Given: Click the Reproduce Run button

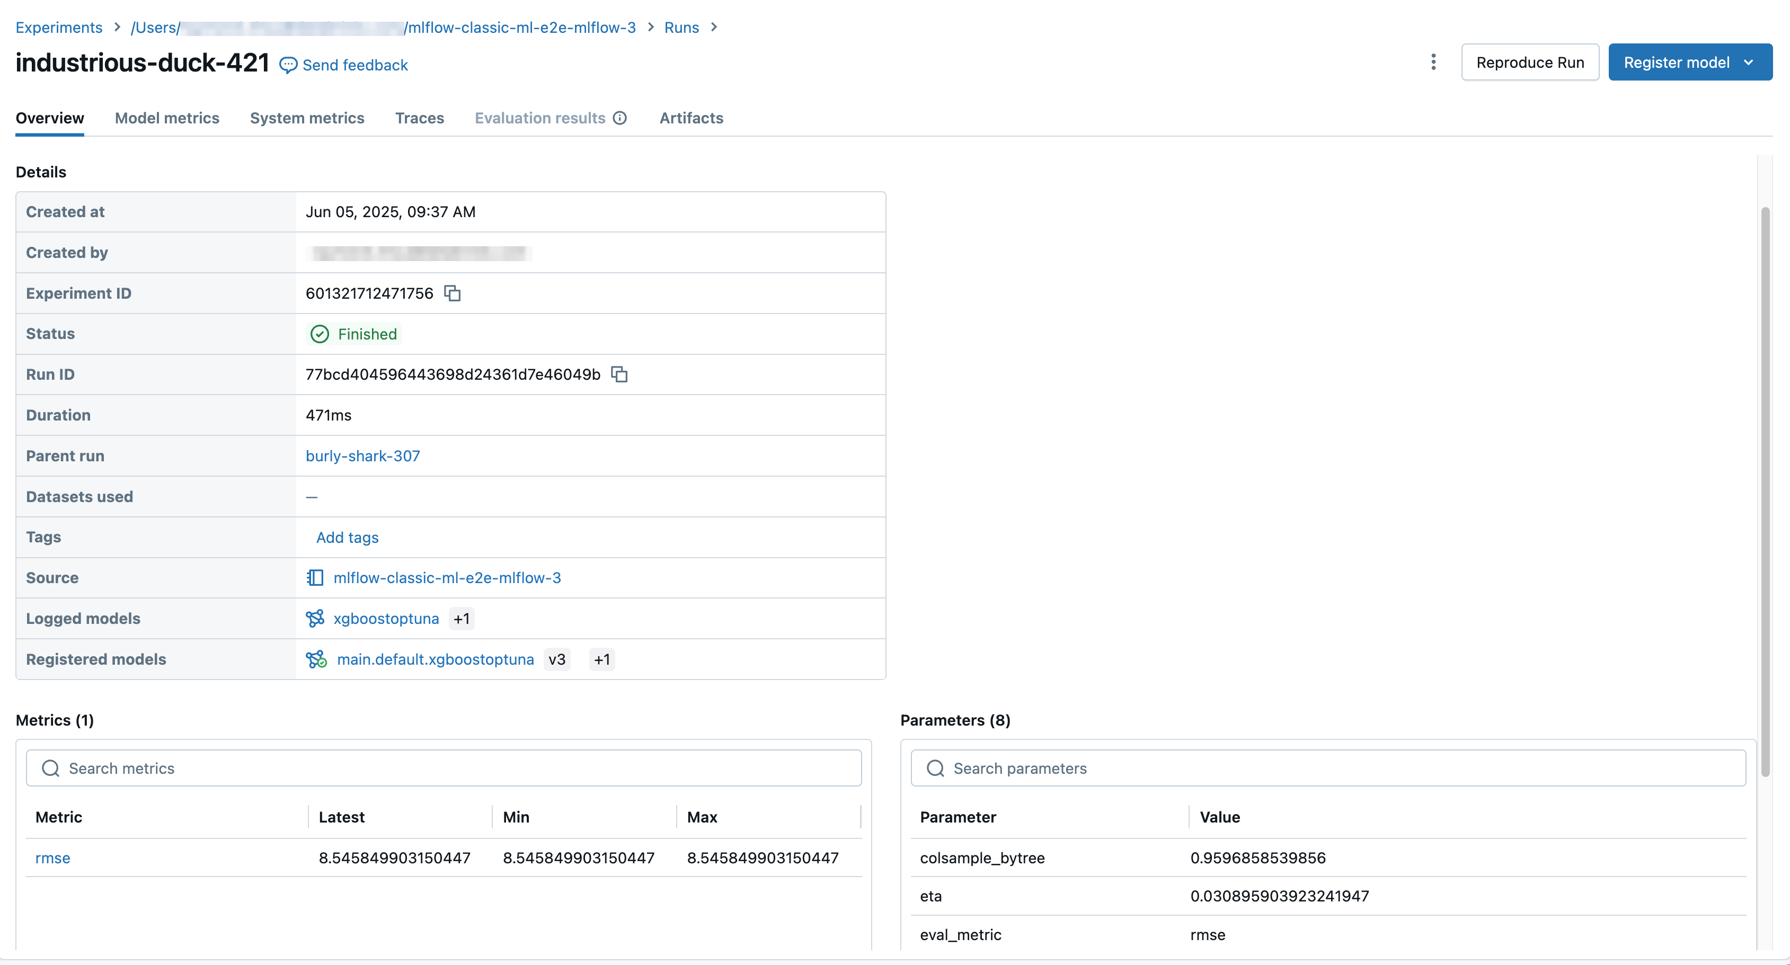Looking at the screenshot, I should point(1529,62).
